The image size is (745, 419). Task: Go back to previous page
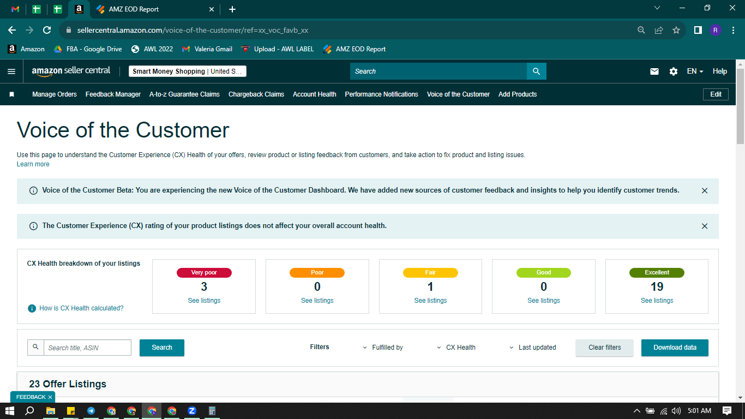(12, 30)
